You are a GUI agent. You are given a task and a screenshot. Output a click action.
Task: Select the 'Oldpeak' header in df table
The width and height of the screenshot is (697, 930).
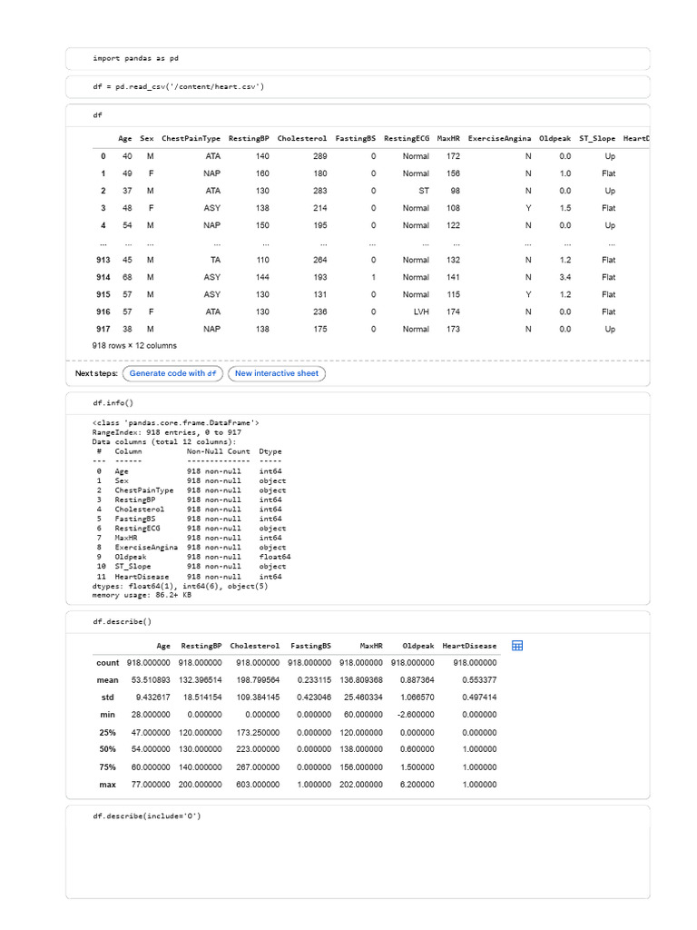point(555,138)
